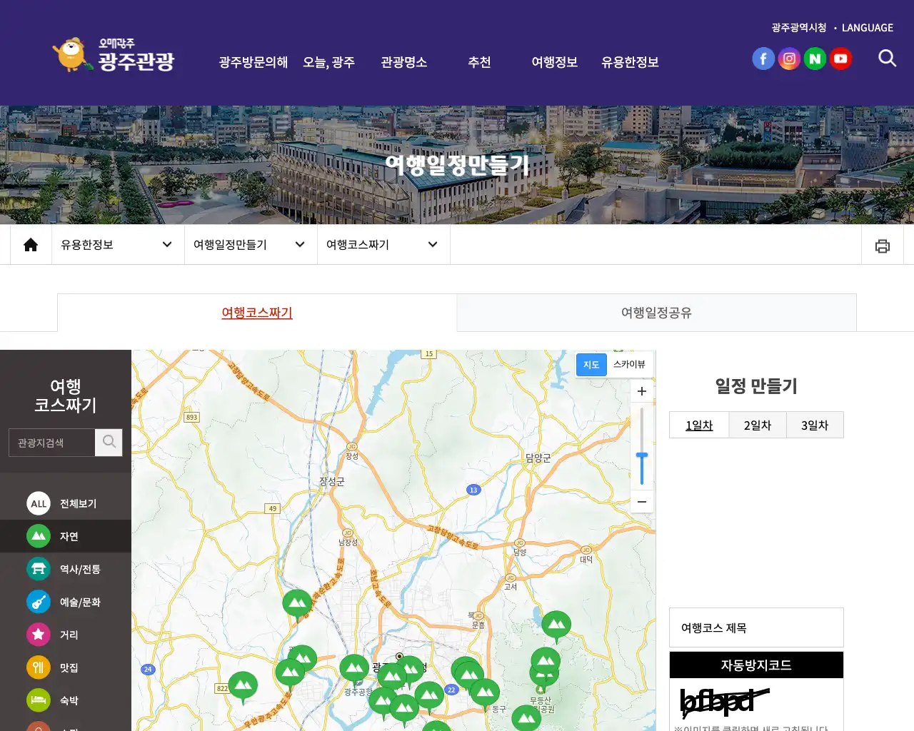Viewport: 914px width, 731px height.
Task: Click the 역사/전통 category label
Action: point(80,570)
